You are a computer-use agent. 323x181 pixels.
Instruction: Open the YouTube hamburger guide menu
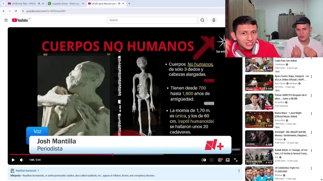(x=6, y=20)
